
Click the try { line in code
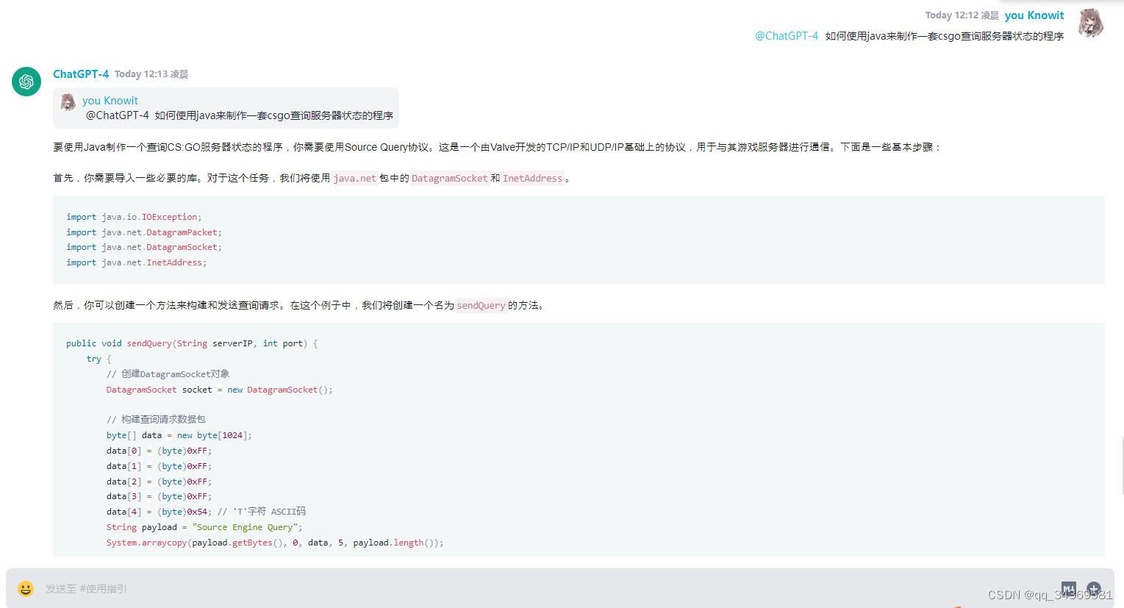(99, 359)
